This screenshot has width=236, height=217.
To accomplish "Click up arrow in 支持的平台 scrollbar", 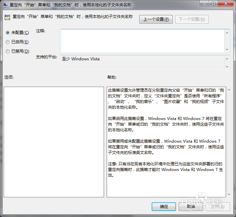I will click(227, 59).
